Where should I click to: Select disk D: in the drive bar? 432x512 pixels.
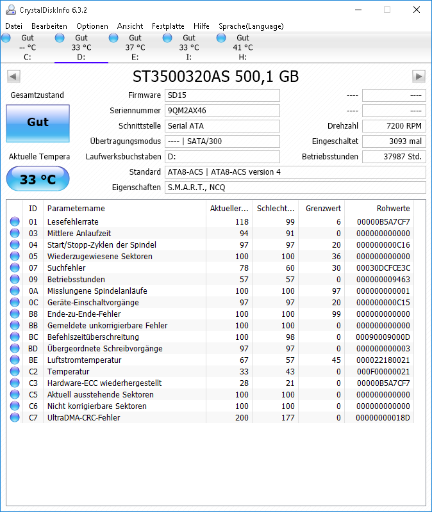click(81, 47)
